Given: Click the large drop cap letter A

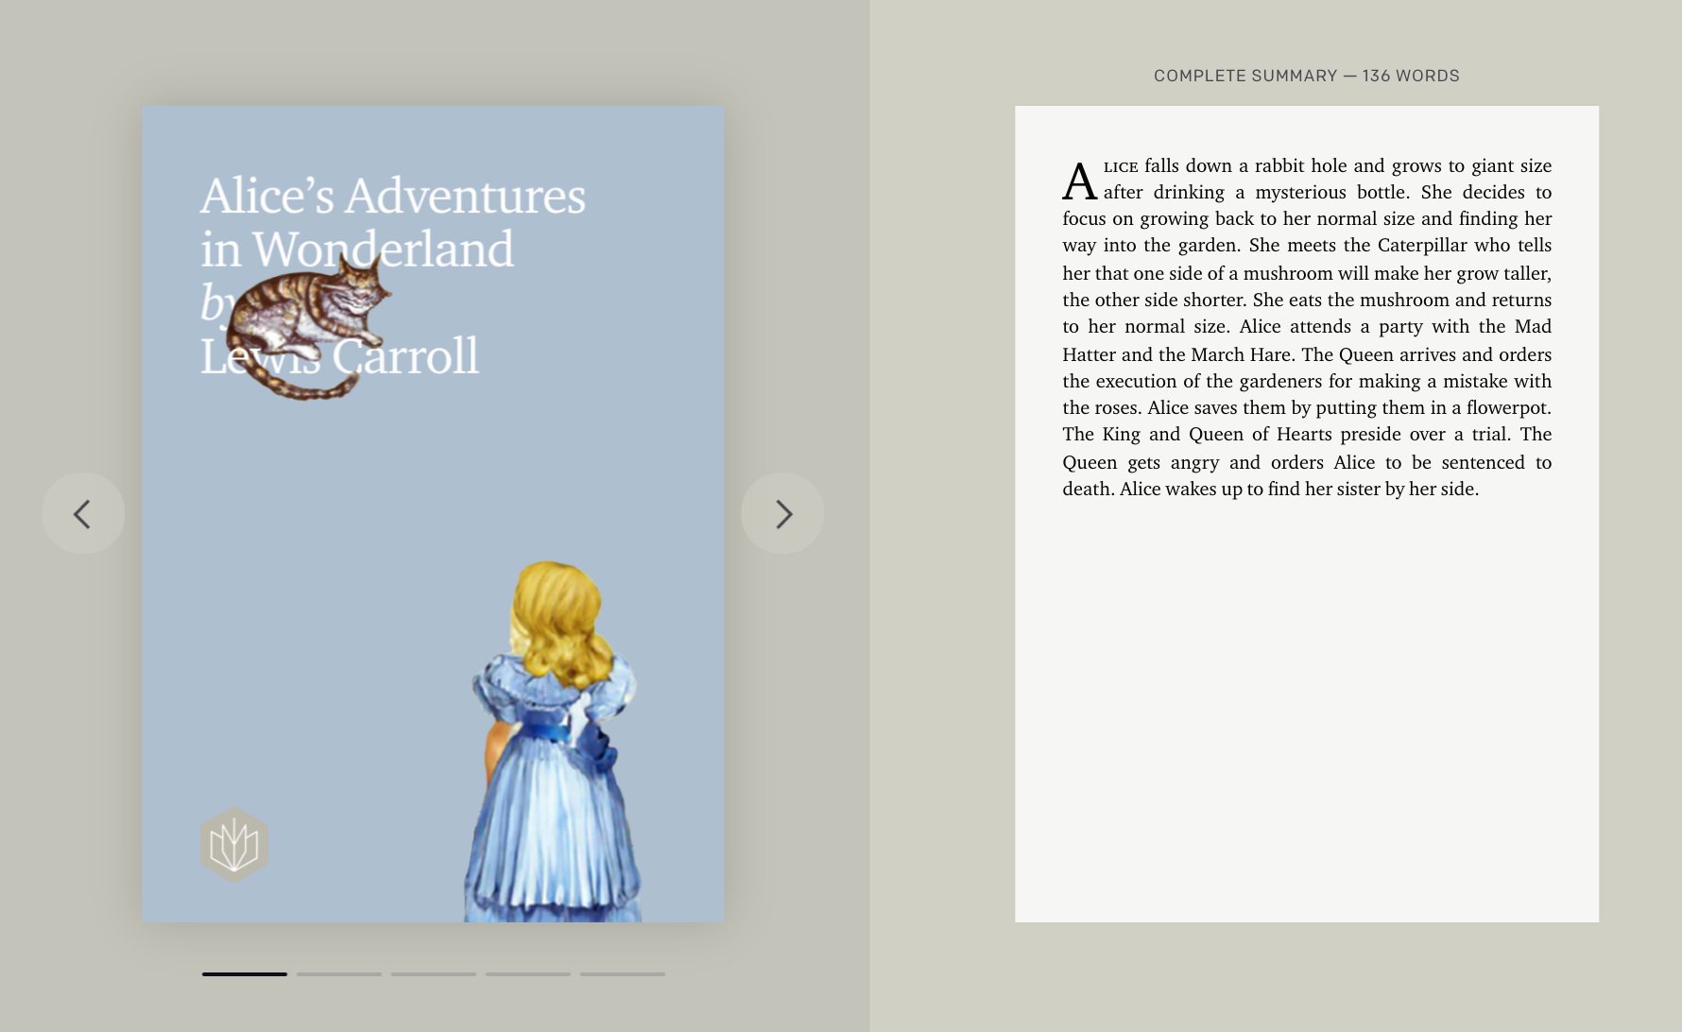Looking at the screenshot, I should (x=1079, y=181).
